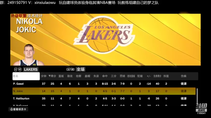Sort by 失误 turnovers column
This screenshot has height=118, width=211.
[x=96, y=76]
